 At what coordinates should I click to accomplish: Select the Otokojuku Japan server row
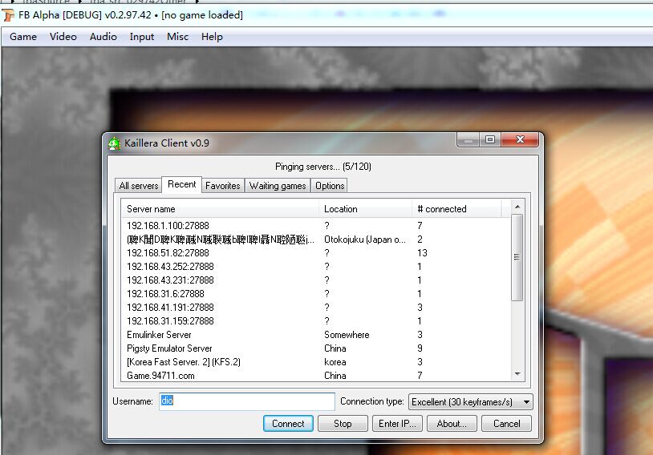[316, 240]
